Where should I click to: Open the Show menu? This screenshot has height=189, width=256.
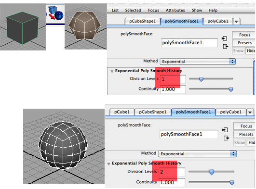(x=197, y=10)
